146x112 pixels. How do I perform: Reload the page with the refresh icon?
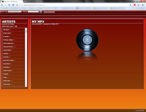coord(9,5)
